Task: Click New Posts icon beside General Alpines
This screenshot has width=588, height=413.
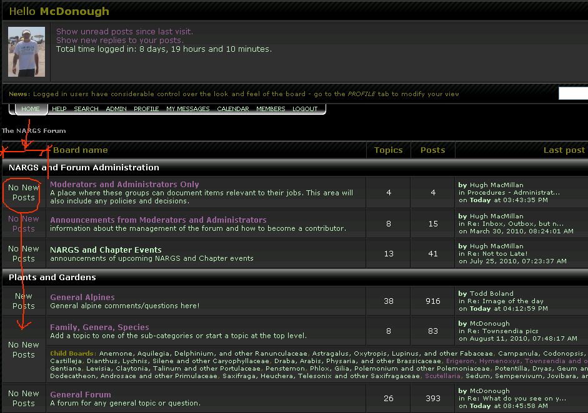Action: (24, 301)
